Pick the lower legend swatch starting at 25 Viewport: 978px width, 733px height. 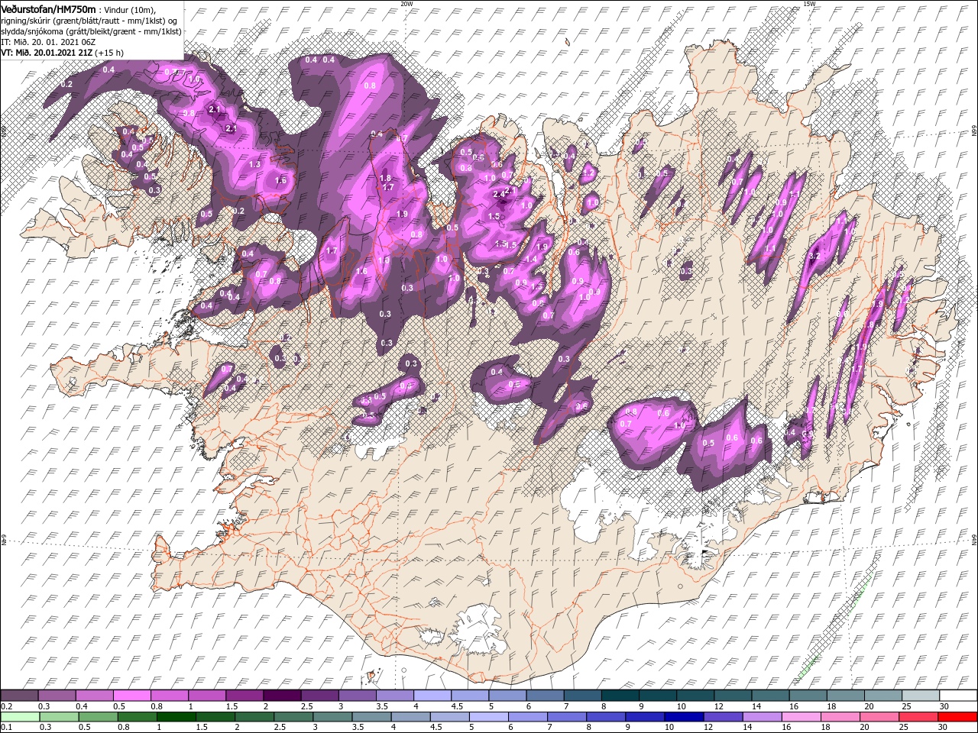917,717
